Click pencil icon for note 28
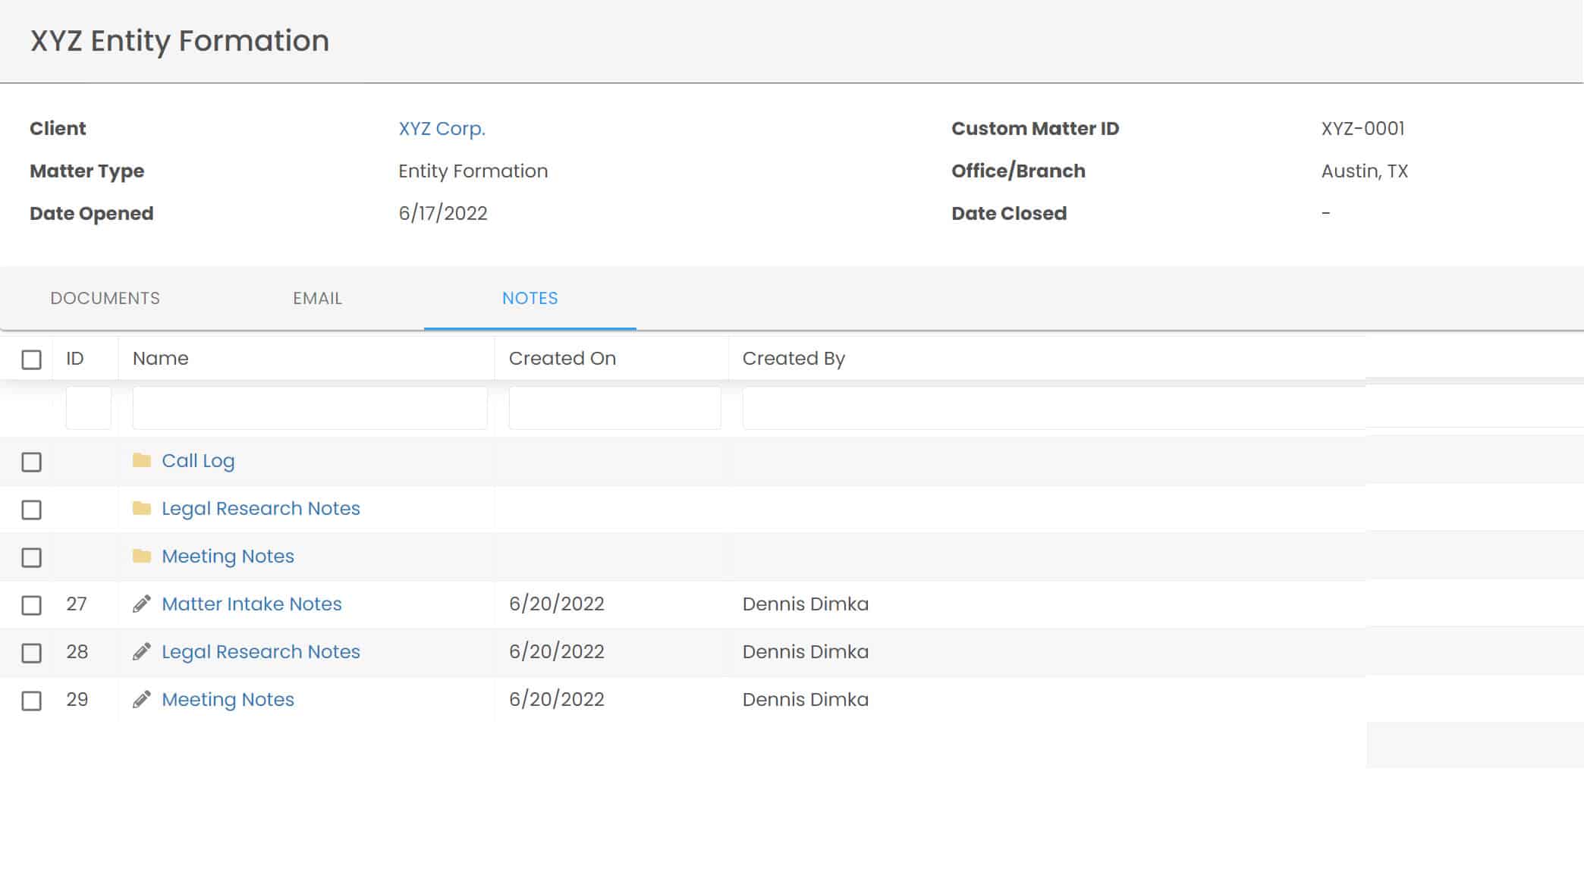The image size is (1584, 872). pyautogui.click(x=142, y=651)
